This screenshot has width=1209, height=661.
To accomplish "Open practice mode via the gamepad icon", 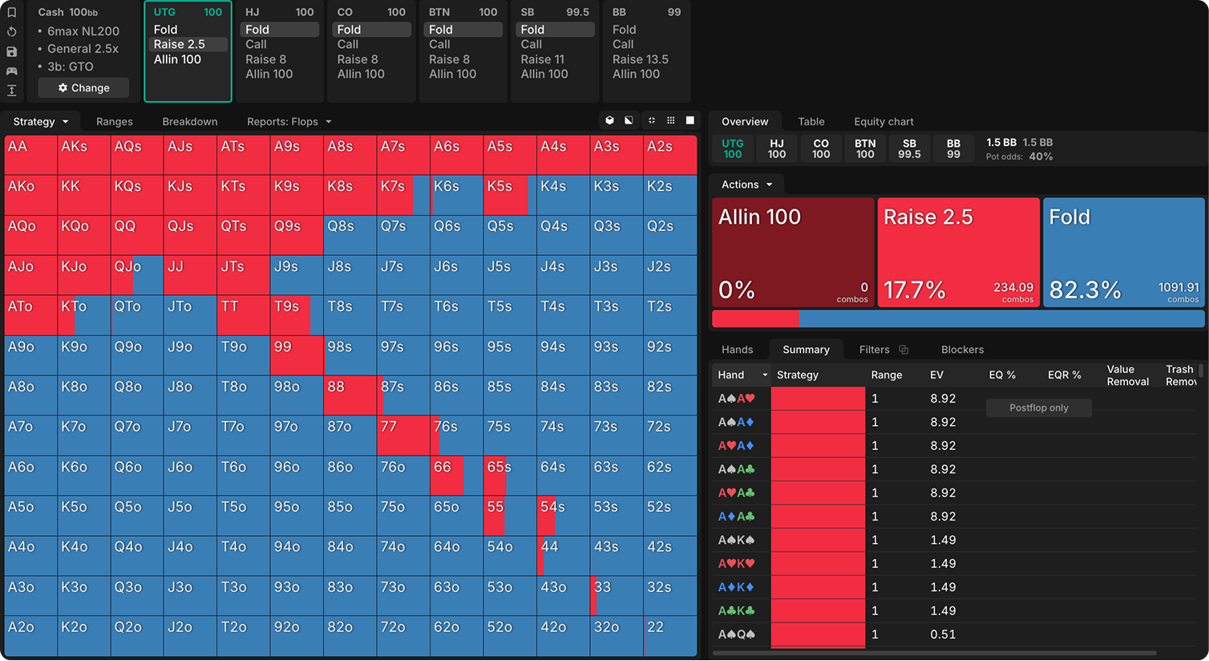I will [x=11, y=71].
